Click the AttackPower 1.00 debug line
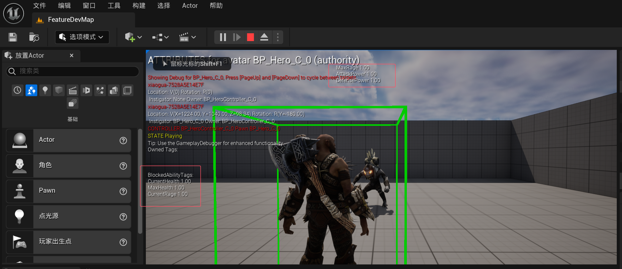The height and width of the screenshot is (269, 622). click(356, 74)
